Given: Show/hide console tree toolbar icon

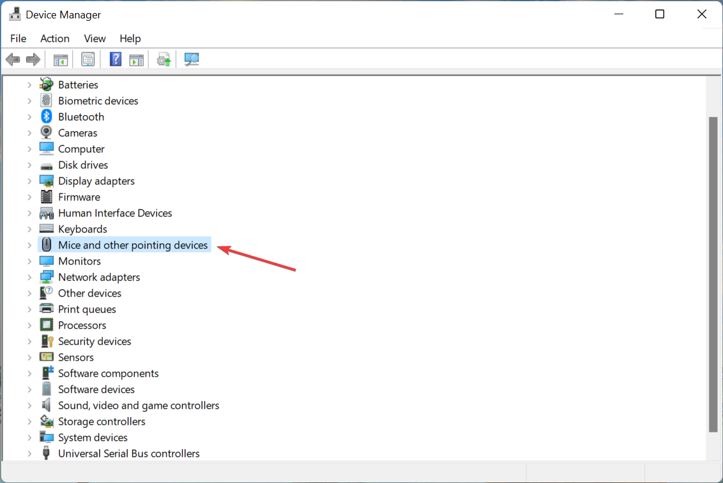Looking at the screenshot, I should point(61,59).
